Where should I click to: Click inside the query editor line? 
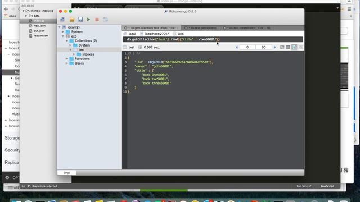(x=213, y=40)
